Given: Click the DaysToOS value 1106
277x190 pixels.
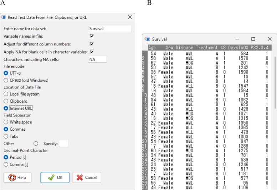Looking at the screenshot, I should 243,188.
